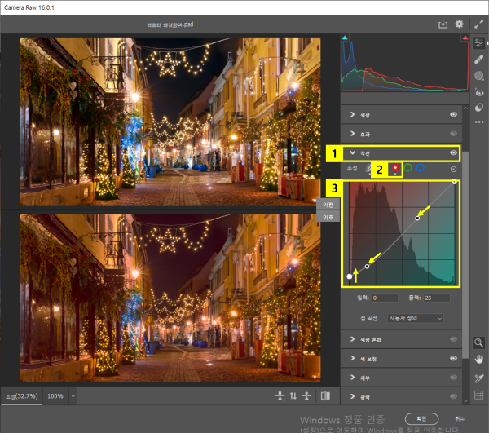Click the save image download icon
The width and height of the screenshot is (489, 433).
point(443,25)
